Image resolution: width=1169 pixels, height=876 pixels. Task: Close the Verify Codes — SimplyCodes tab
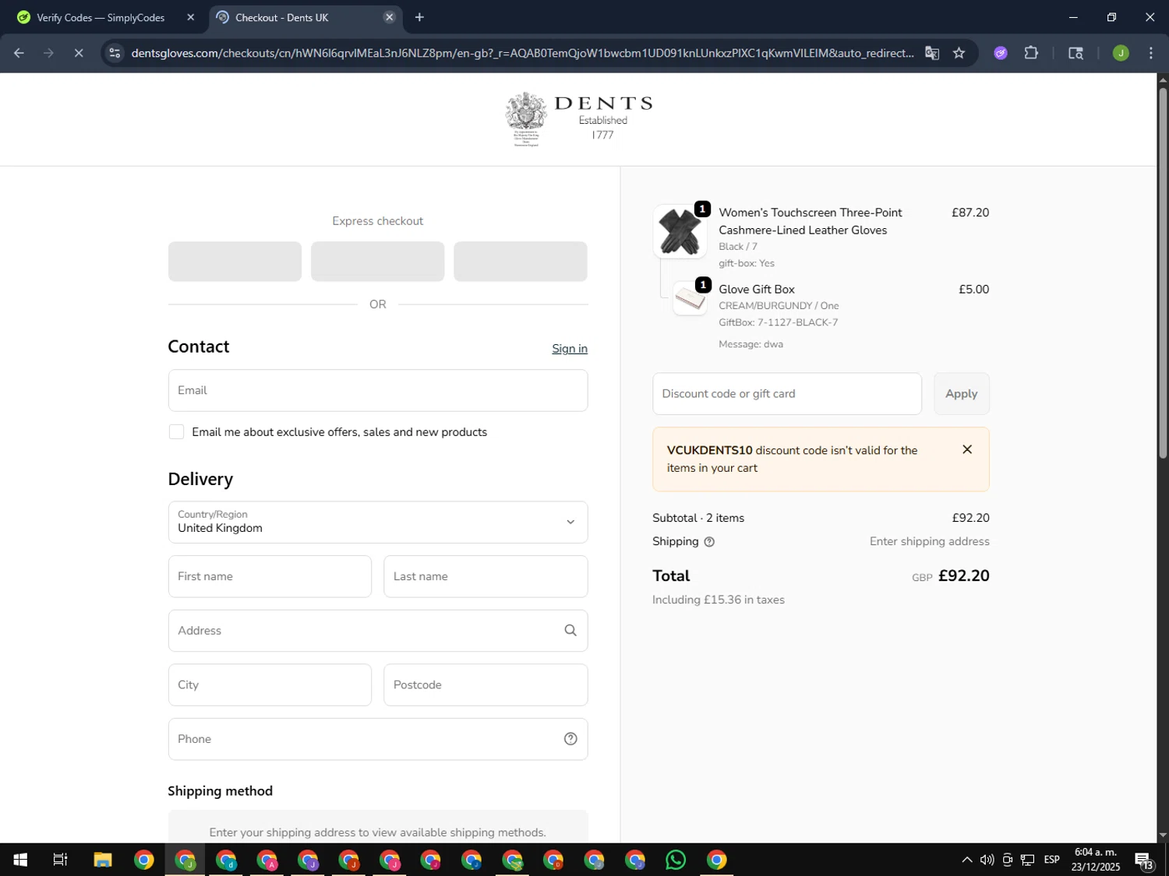[191, 17]
